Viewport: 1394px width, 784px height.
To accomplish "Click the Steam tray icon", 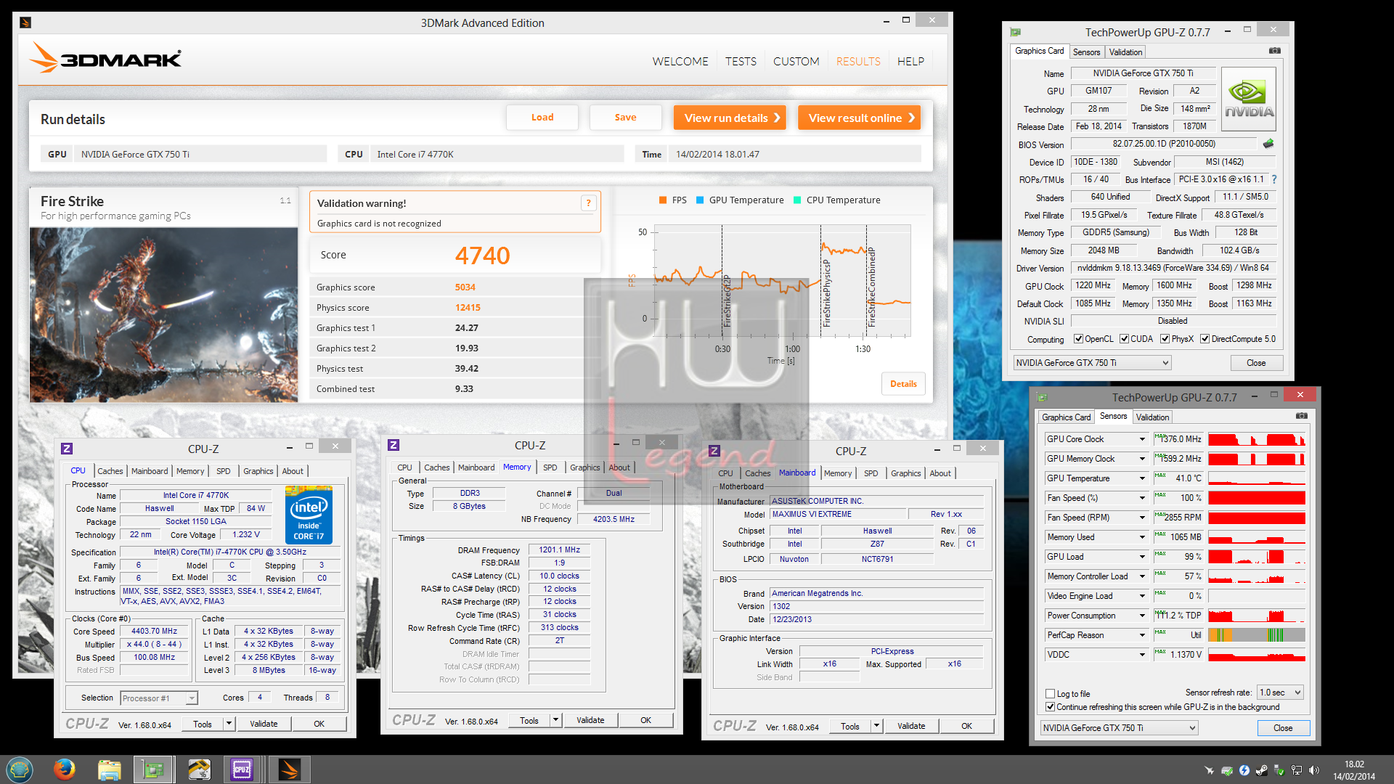I will 1262,769.
